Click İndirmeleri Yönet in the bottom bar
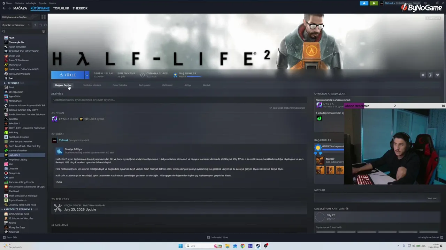446x250 pixels. [x=217, y=237]
